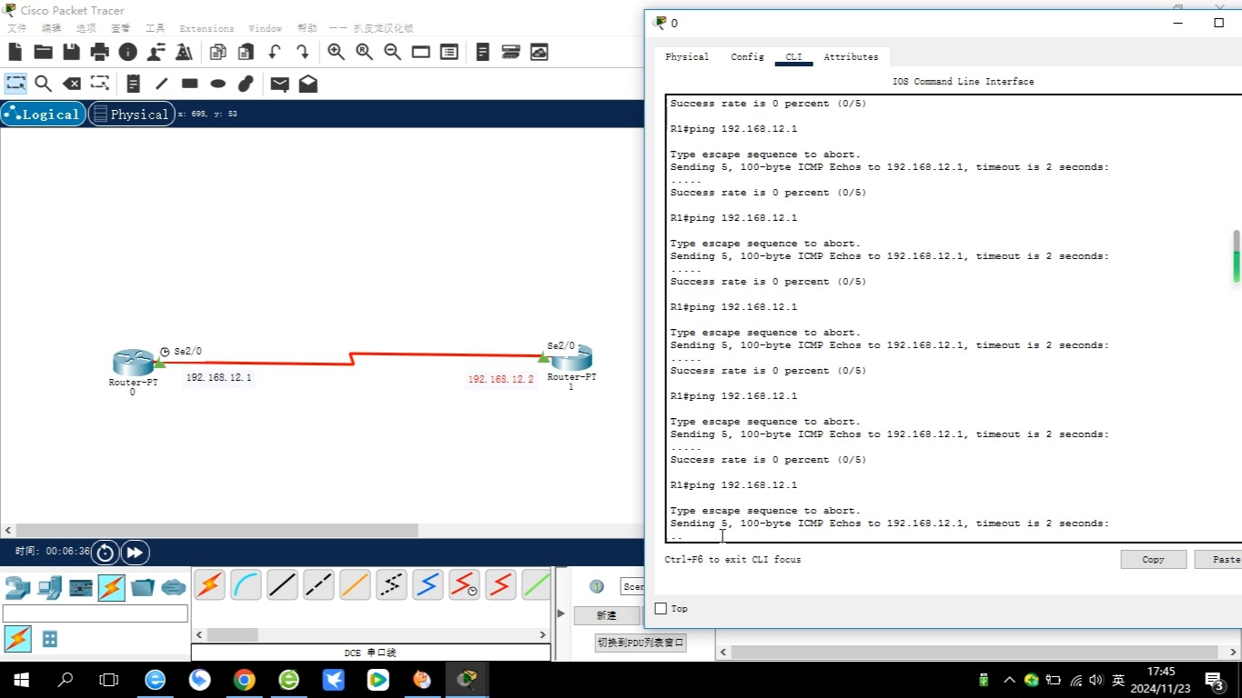Click CLI vertical scrollbar thumb

tap(1237, 255)
